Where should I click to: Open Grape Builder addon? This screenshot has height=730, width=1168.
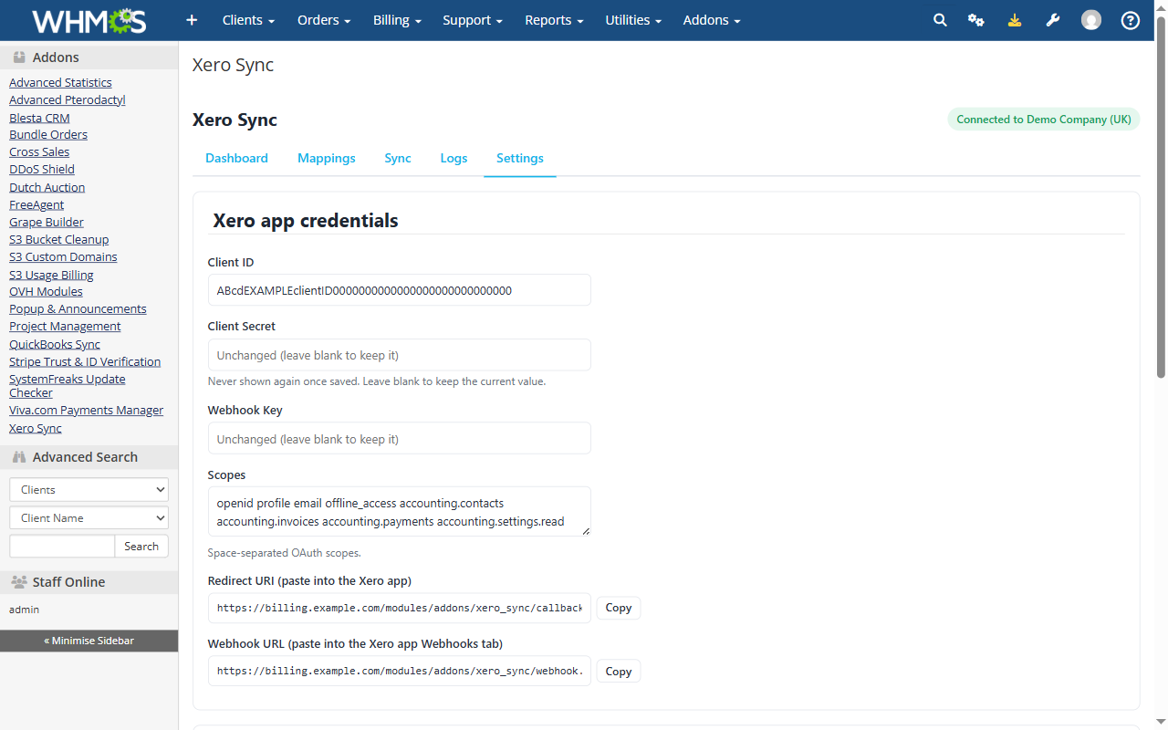(47, 223)
